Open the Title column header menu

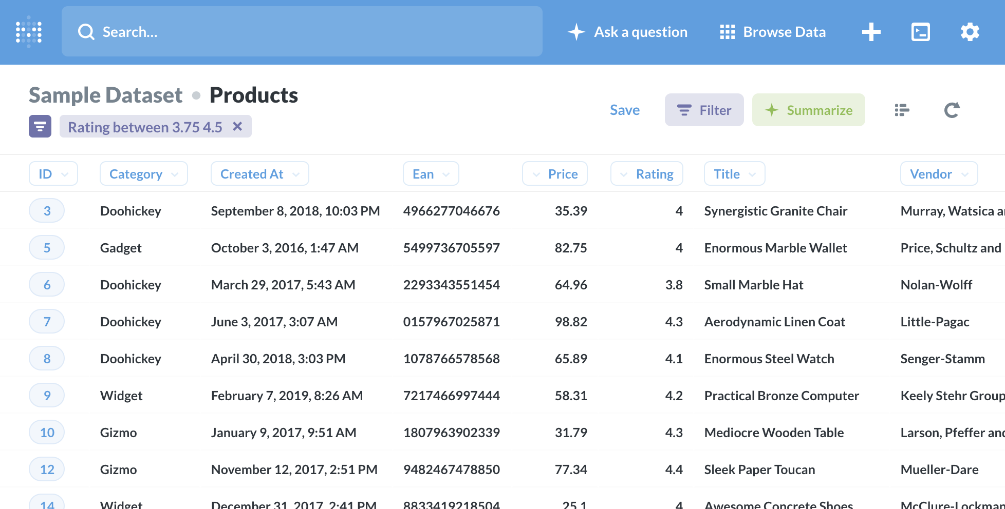[735, 173]
